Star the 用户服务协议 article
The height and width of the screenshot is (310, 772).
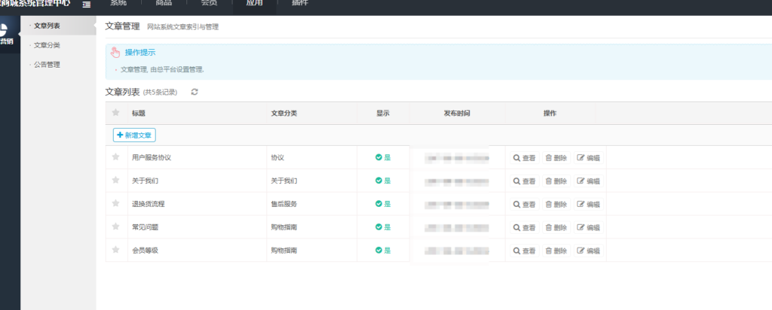(x=115, y=157)
